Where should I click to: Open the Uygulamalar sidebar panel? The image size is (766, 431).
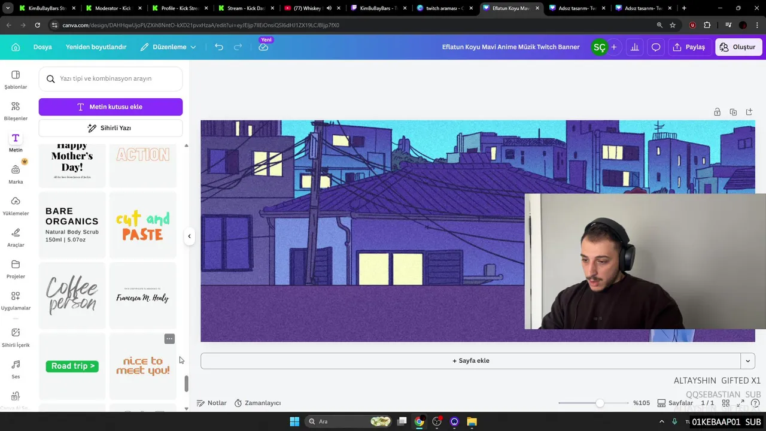pyautogui.click(x=16, y=301)
